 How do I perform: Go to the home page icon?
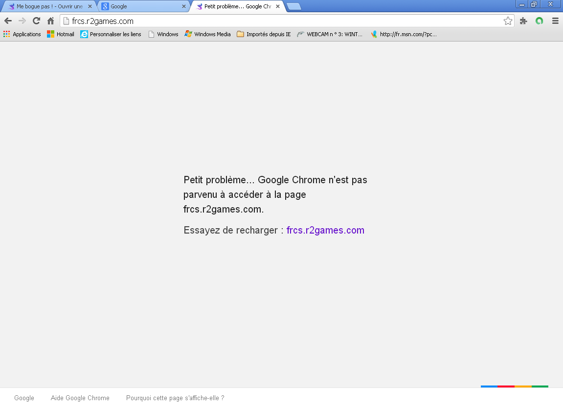50,21
